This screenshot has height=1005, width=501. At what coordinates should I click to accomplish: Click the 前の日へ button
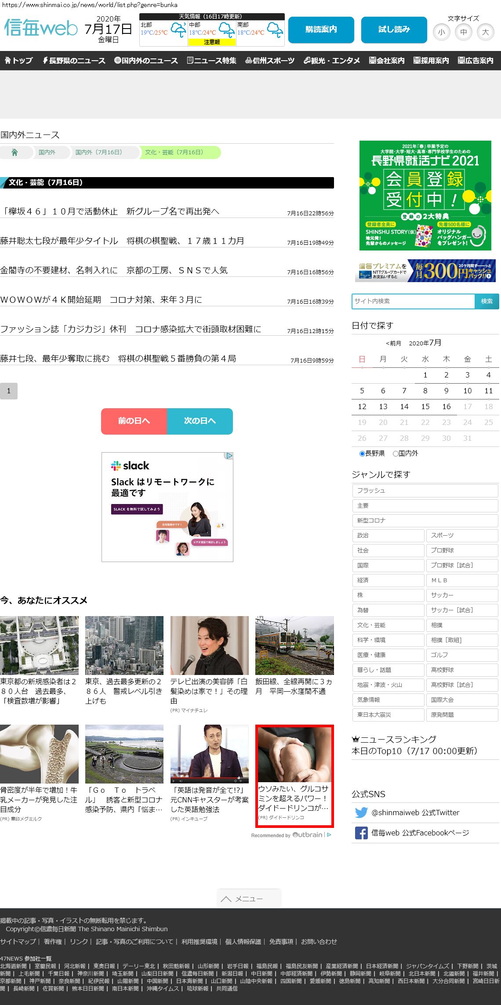pos(134,421)
